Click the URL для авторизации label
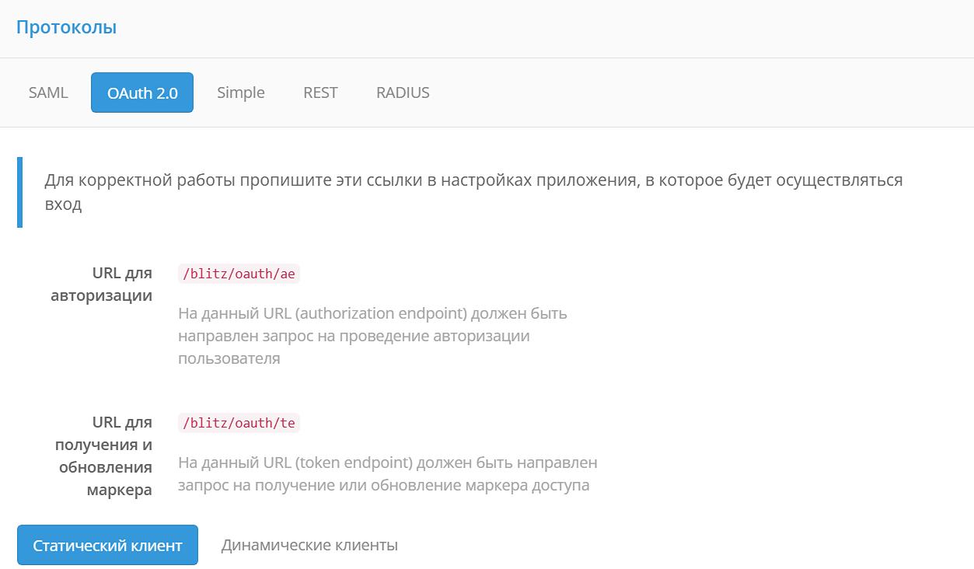This screenshot has width=974, height=569. point(101,284)
